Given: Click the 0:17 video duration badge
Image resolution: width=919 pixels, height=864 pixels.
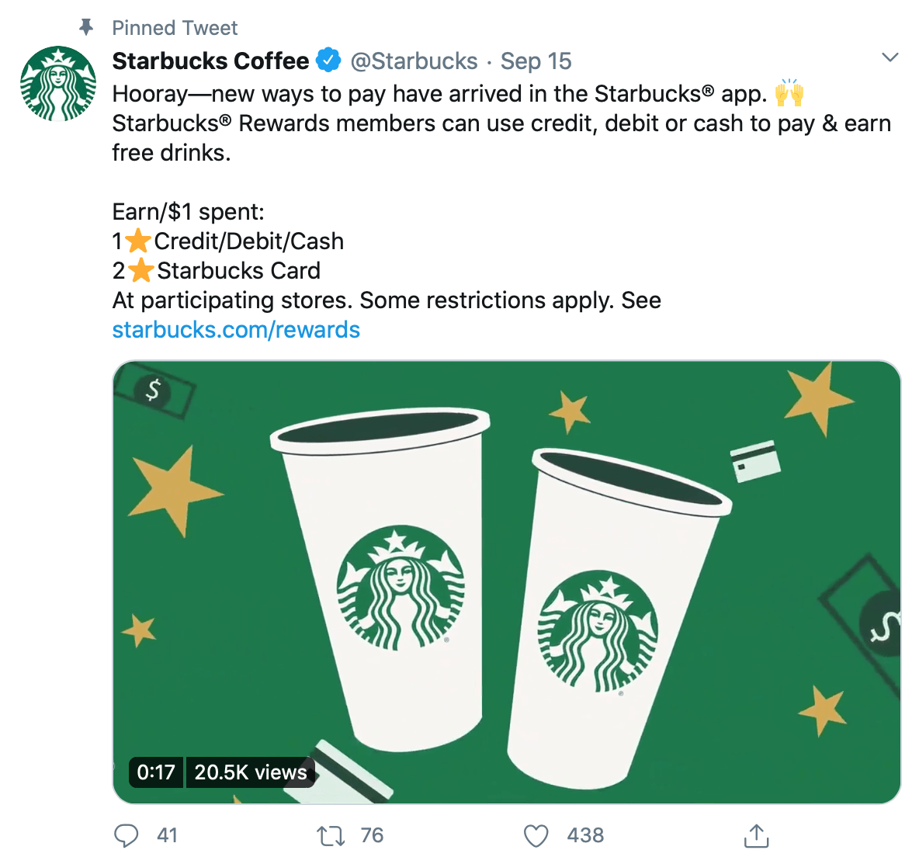Looking at the screenshot, I should pyautogui.click(x=156, y=772).
